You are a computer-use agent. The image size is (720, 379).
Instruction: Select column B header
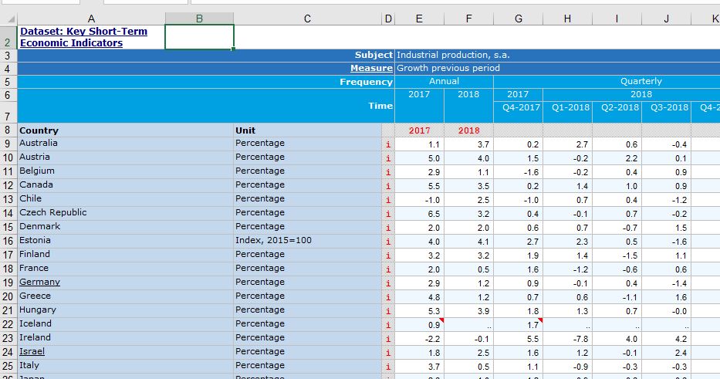point(199,19)
